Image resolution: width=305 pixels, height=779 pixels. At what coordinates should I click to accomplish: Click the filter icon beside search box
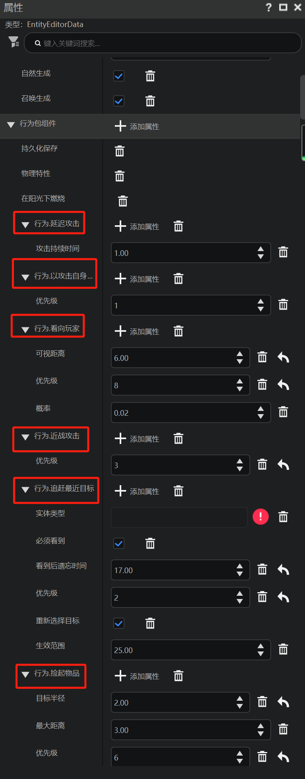[x=14, y=42]
